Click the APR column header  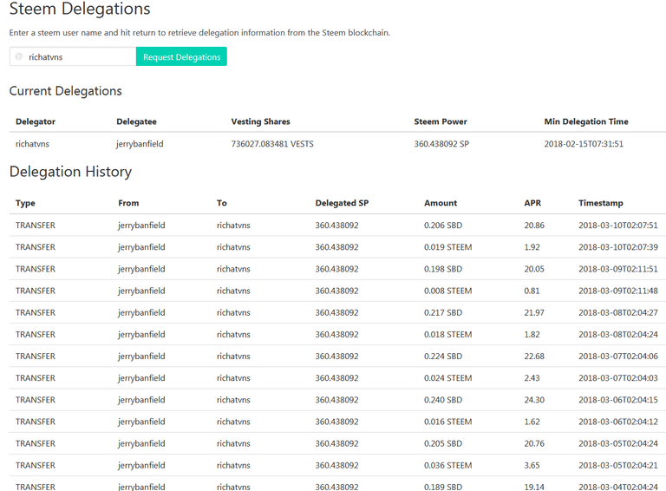tap(532, 203)
